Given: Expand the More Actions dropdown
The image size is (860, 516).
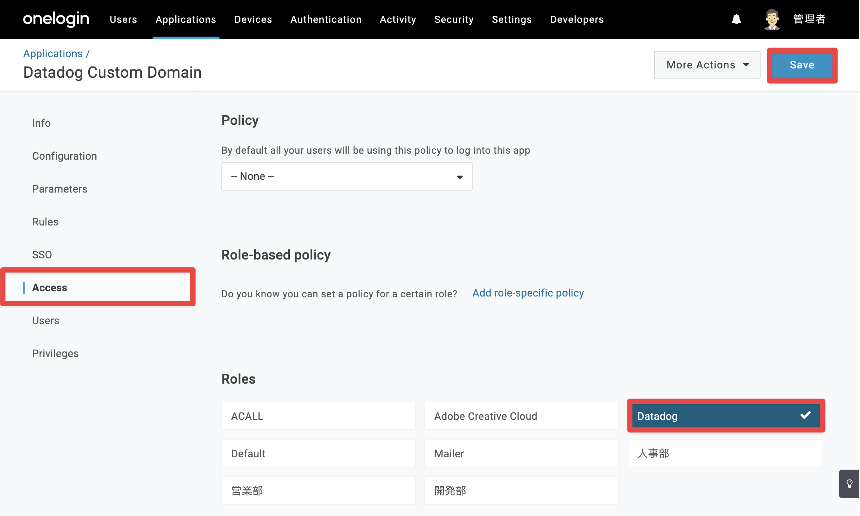Looking at the screenshot, I should [x=707, y=65].
